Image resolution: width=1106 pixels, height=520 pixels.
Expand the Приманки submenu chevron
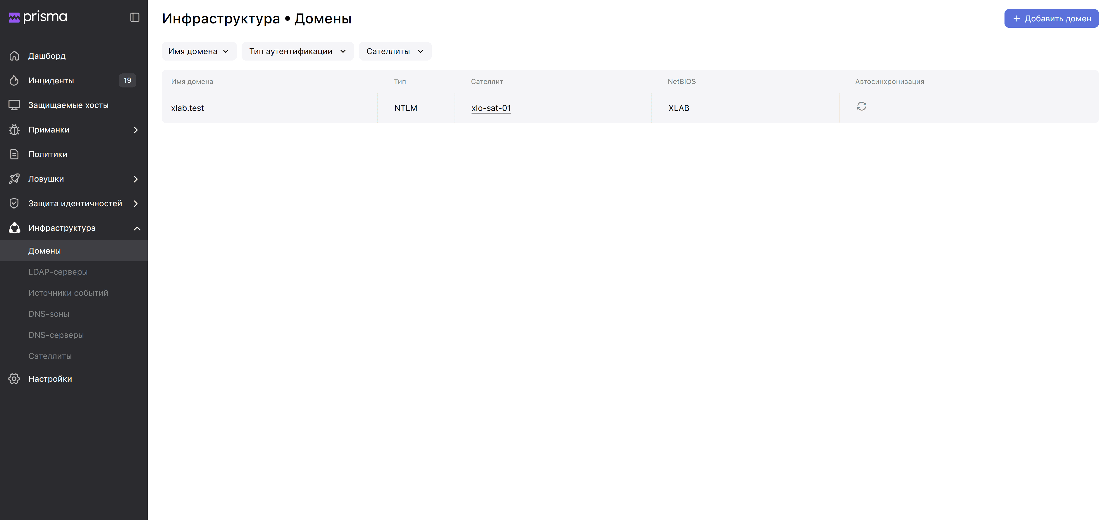[x=136, y=130]
